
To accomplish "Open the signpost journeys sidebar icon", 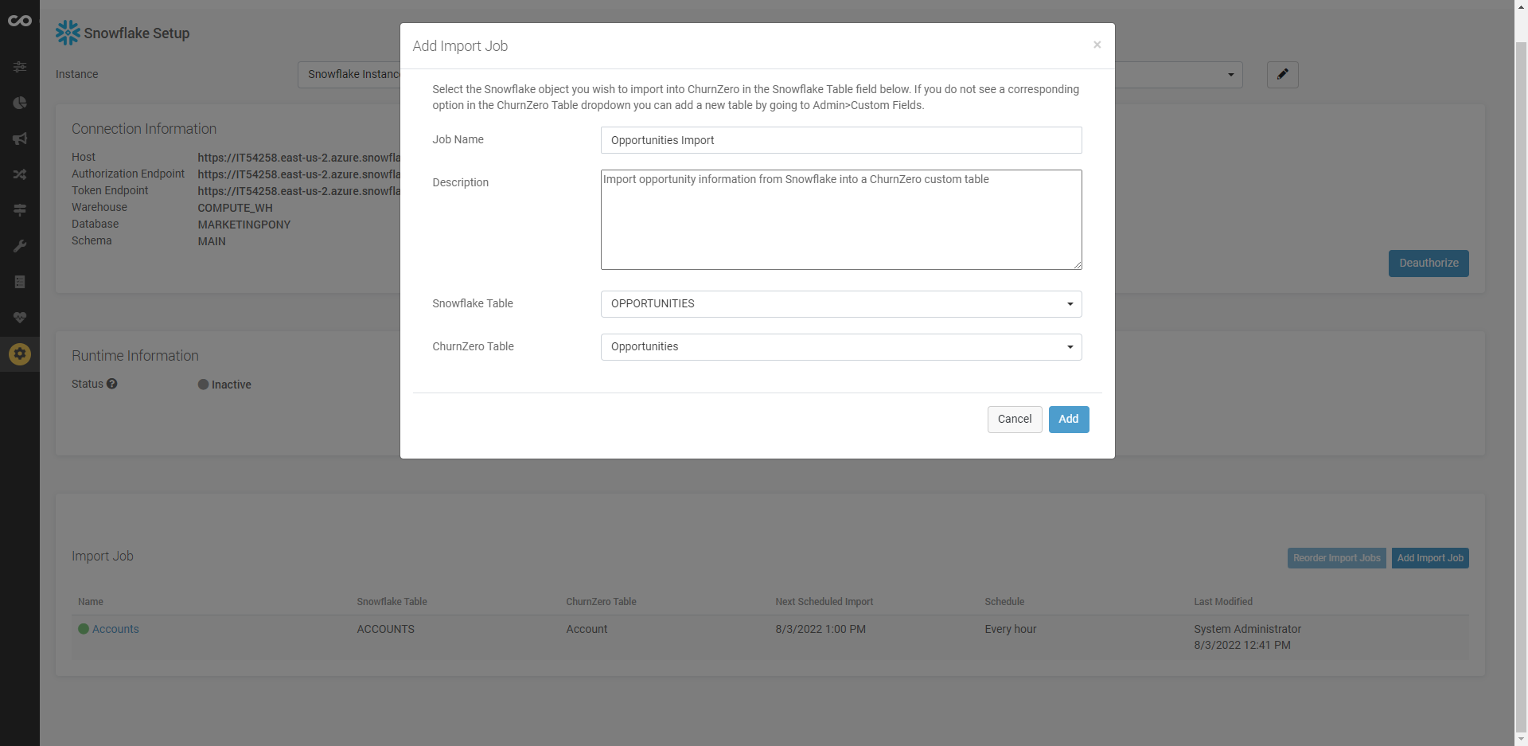I will (20, 210).
